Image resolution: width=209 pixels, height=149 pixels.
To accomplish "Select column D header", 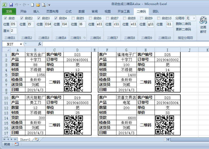I will (78, 50).
